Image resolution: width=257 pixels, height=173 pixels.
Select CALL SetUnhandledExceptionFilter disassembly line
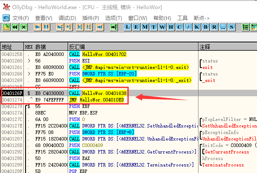pyautogui.click(x=133, y=126)
